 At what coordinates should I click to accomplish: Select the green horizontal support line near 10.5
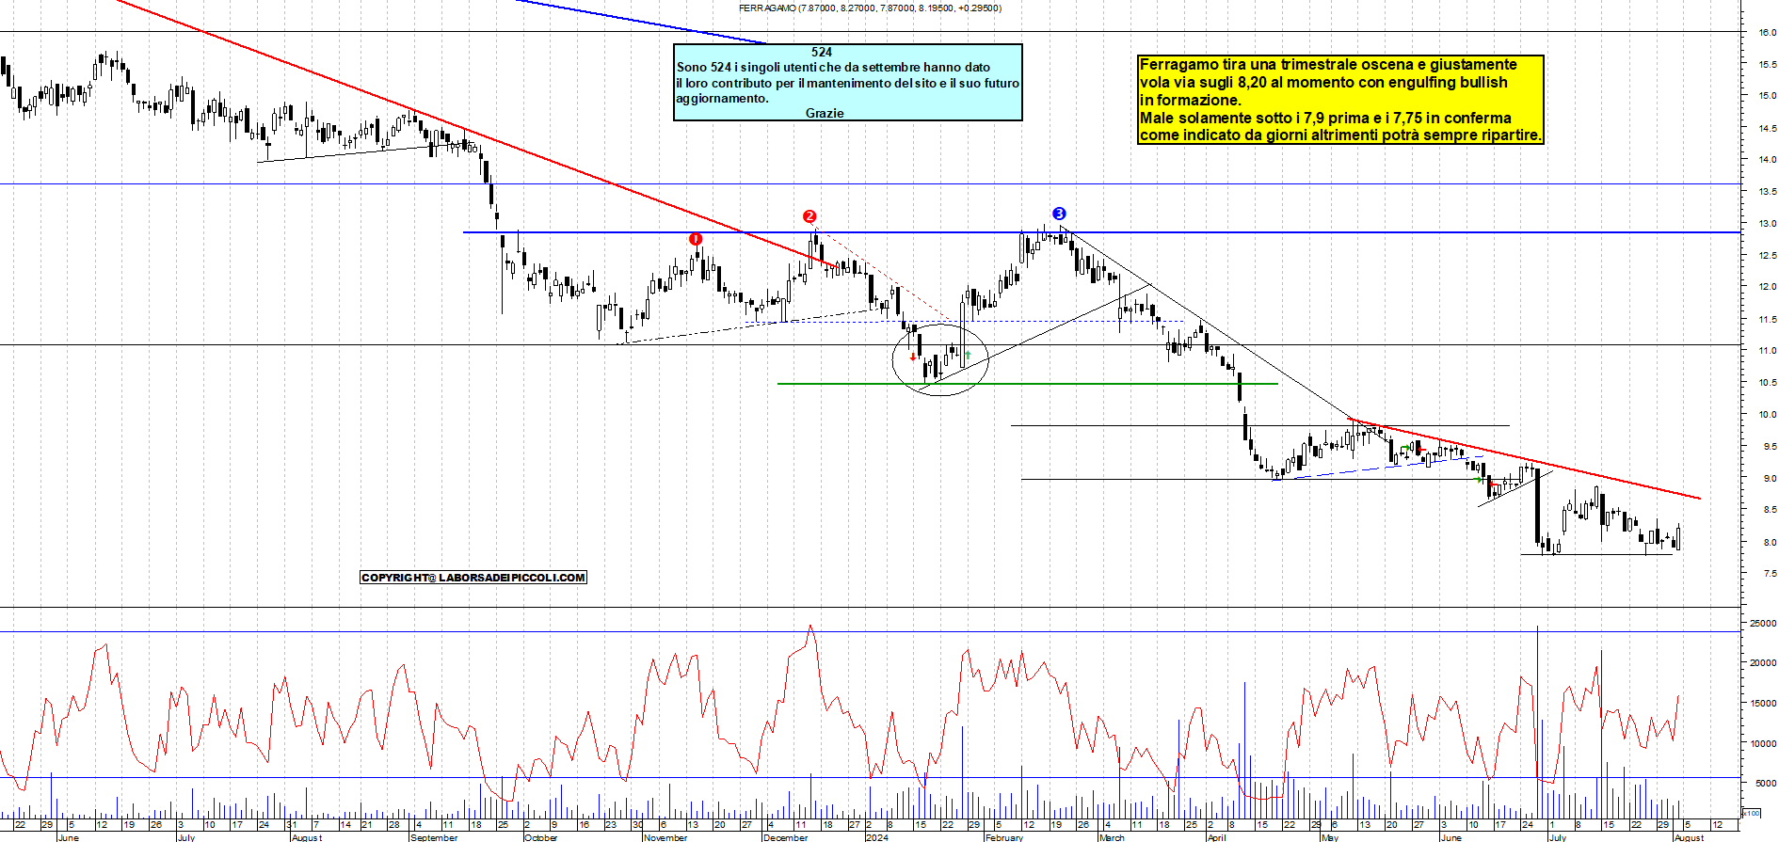(1028, 384)
